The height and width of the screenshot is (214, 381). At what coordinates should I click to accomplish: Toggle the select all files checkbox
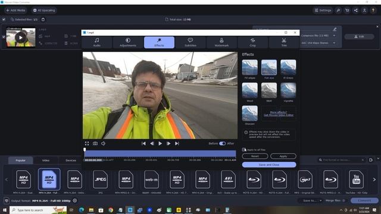[4, 20]
